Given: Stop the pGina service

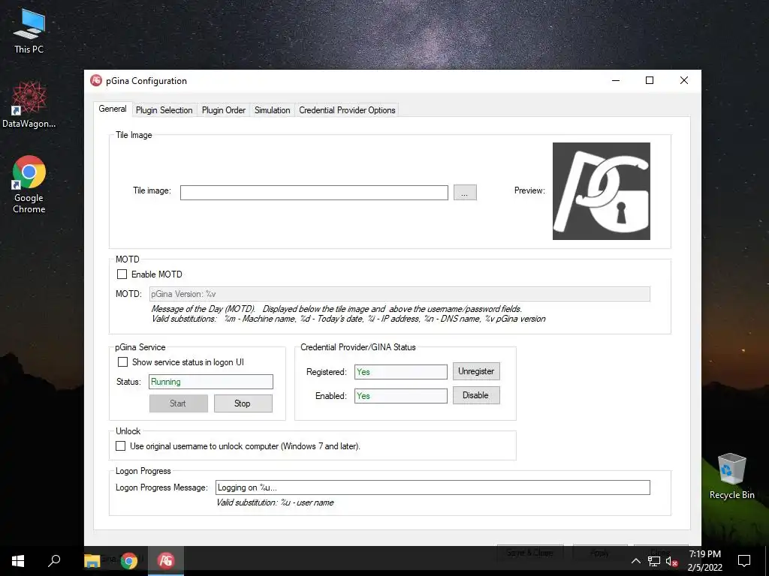Looking at the screenshot, I should 243,403.
